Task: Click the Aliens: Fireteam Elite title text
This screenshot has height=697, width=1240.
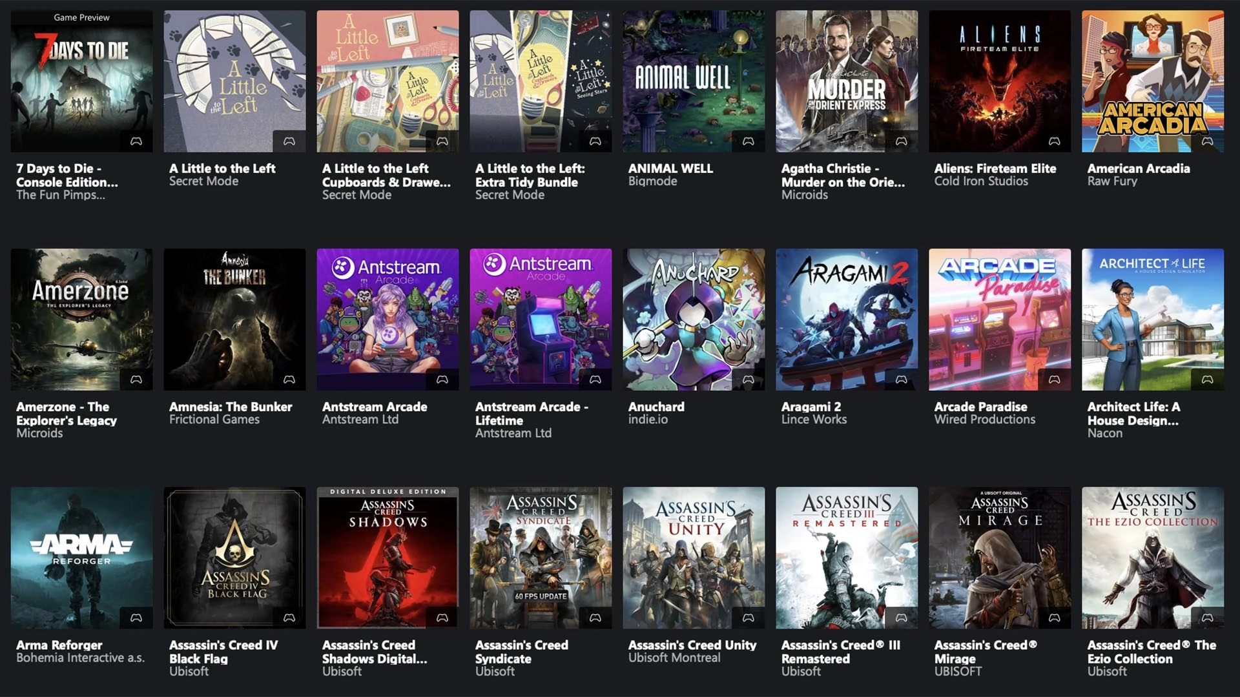Action: 995,168
